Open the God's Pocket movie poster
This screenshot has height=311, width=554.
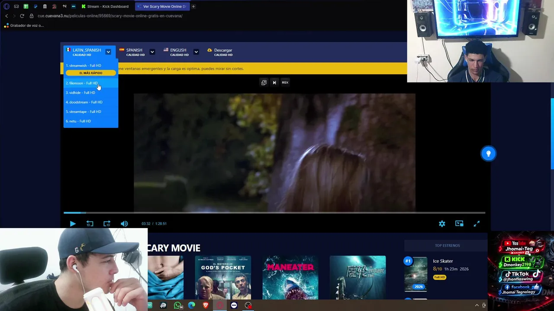pos(223,277)
